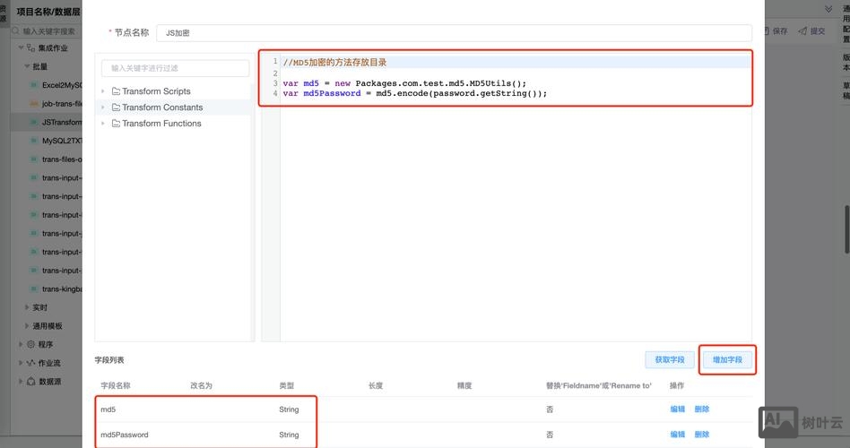Click the 数据源 data source icon

coord(30,382)
